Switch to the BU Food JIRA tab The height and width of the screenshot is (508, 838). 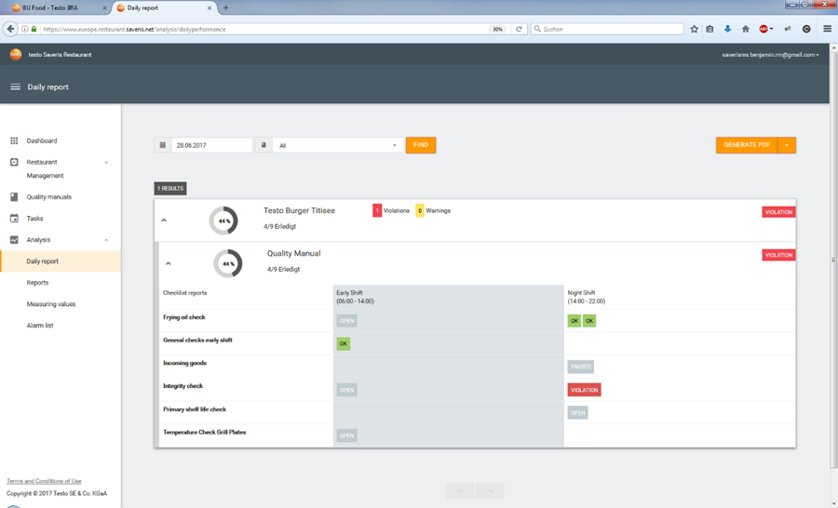click(x=54, y=7)
